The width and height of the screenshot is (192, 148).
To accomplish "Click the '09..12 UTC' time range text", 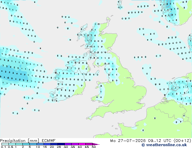I will point(160,141).
